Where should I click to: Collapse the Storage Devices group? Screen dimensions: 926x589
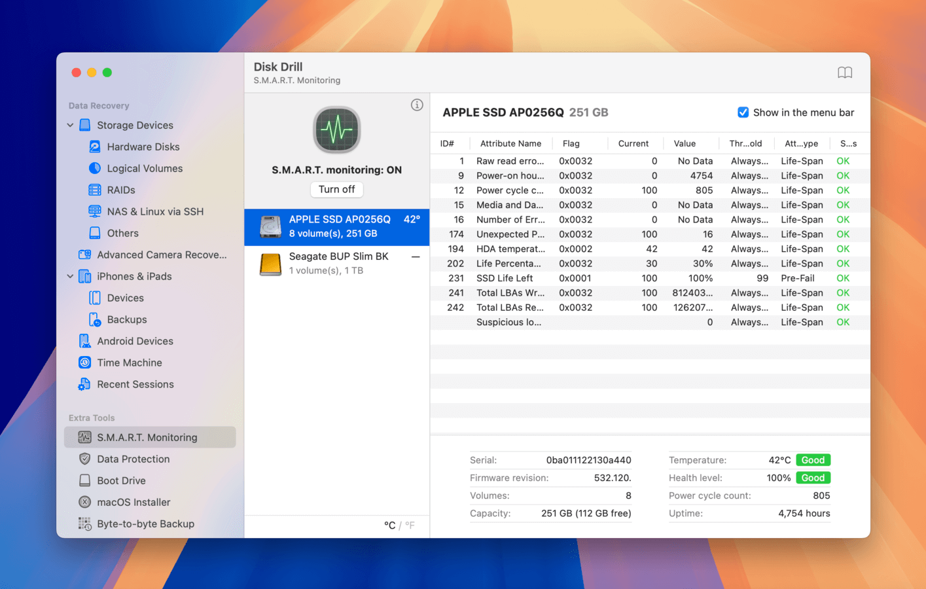[70, 125]
